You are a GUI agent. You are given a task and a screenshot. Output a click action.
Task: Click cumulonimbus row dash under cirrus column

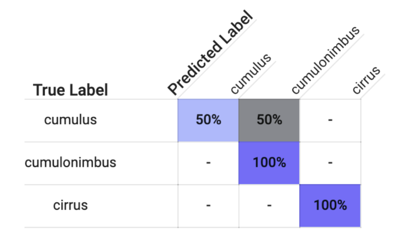330,163
